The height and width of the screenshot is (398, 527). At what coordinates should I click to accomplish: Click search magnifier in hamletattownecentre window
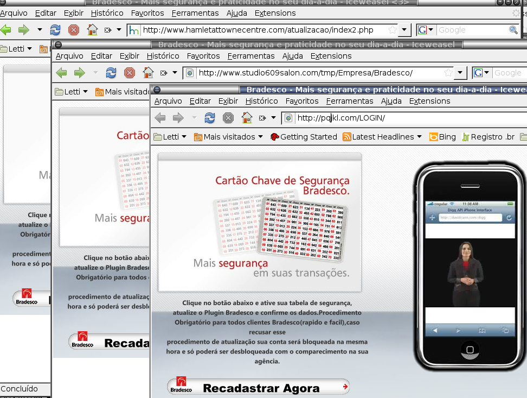point(513,30)
